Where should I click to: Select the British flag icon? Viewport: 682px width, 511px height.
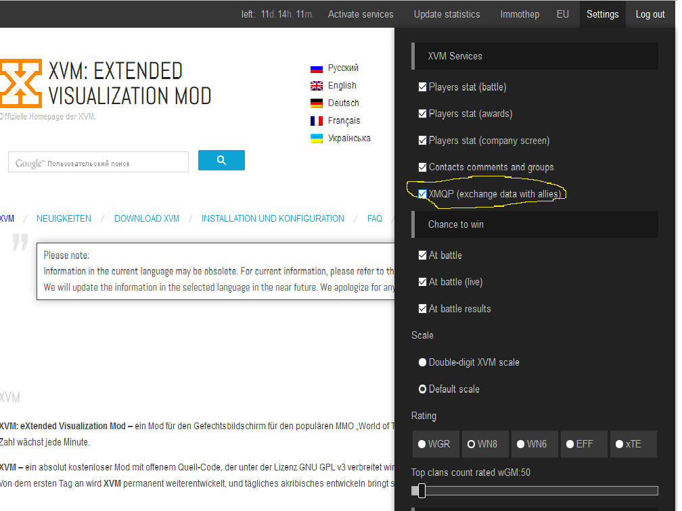pyautogui.click(x=317, y=86)
